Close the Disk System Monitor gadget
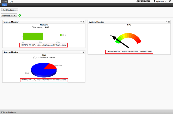 [84, 52]
